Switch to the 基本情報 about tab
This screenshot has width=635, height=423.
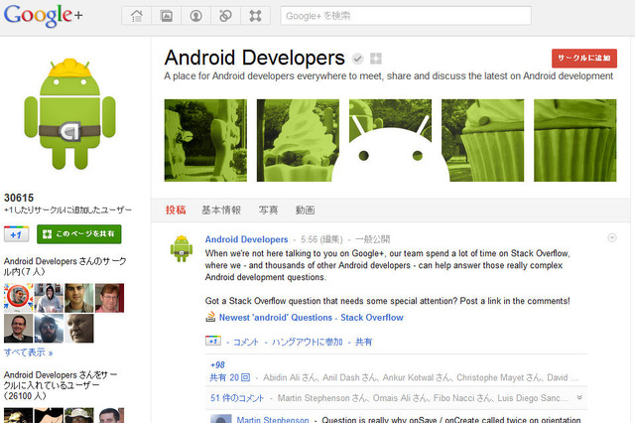221,210
